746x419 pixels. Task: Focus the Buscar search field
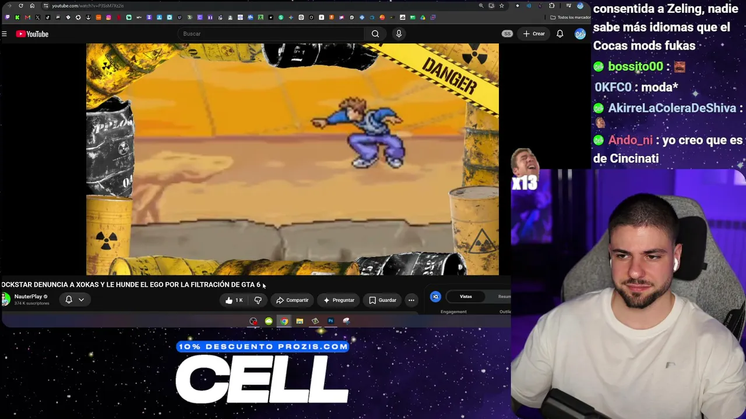[272, 34]
